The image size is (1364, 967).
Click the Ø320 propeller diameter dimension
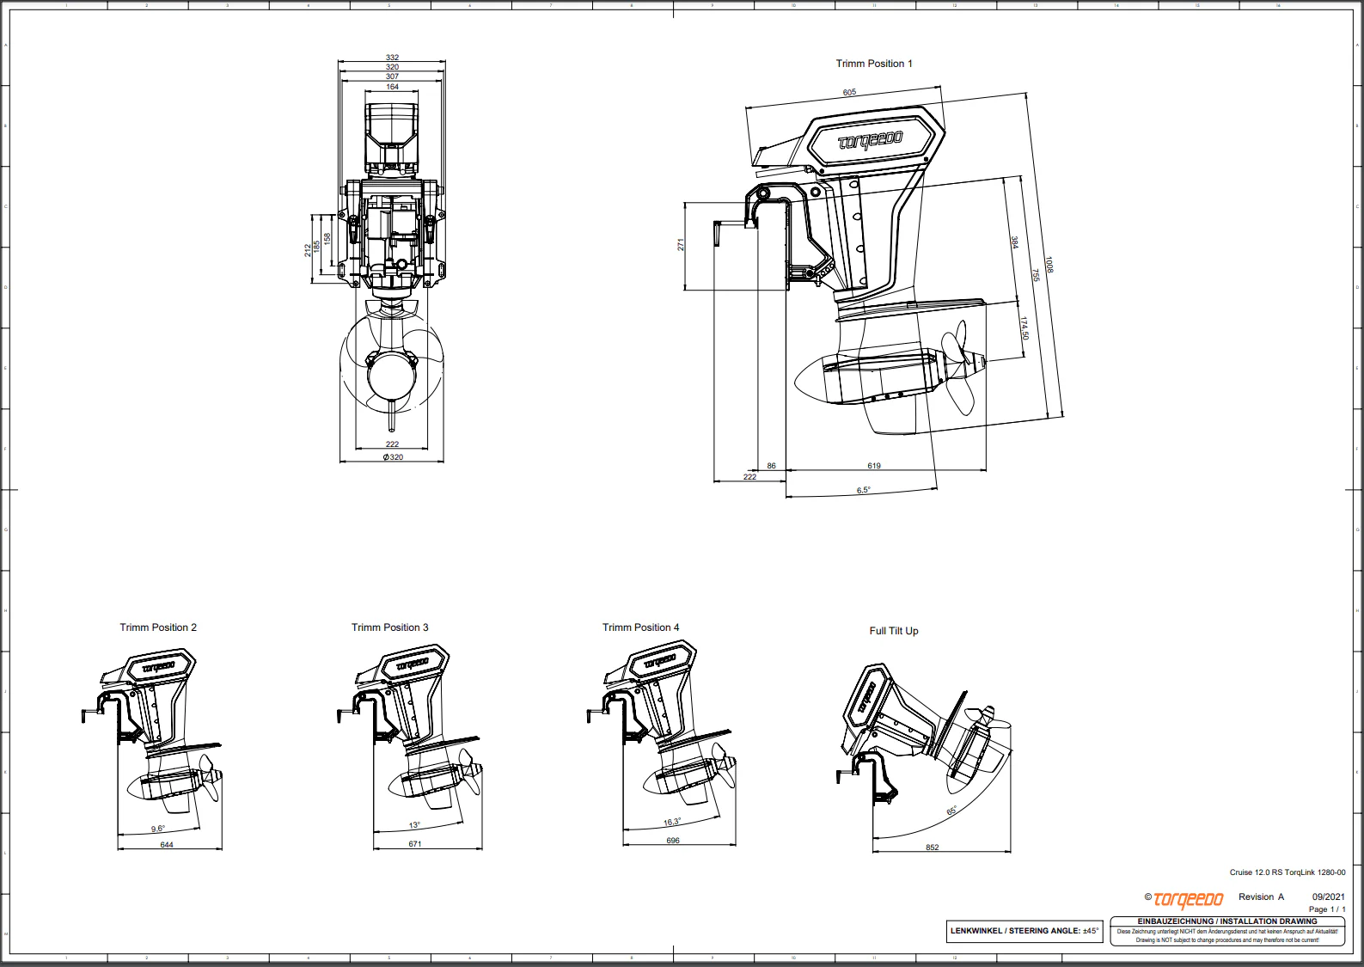point(393,457)
